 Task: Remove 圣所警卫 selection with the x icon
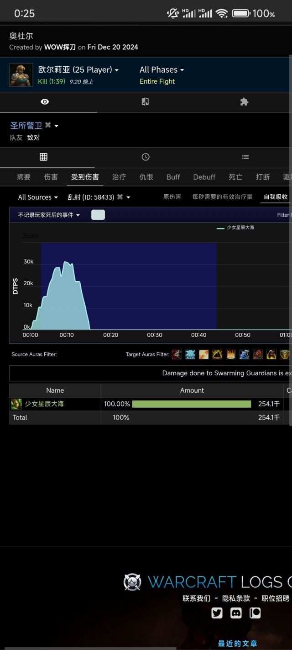click(48, 125)
